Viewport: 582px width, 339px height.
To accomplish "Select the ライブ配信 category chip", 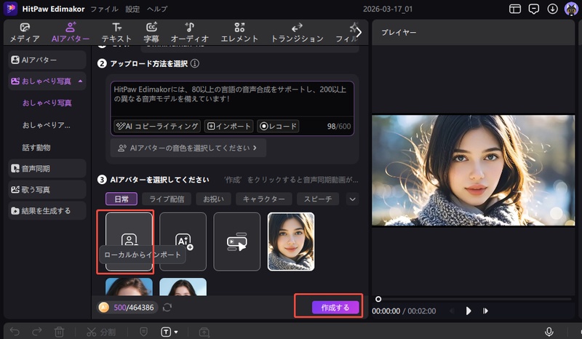I will pyautogui.click(x=167, y=199).
